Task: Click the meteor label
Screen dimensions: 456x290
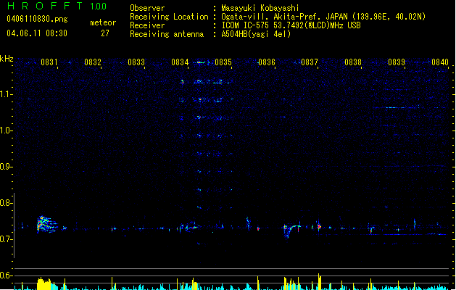Action: point(103,22)
